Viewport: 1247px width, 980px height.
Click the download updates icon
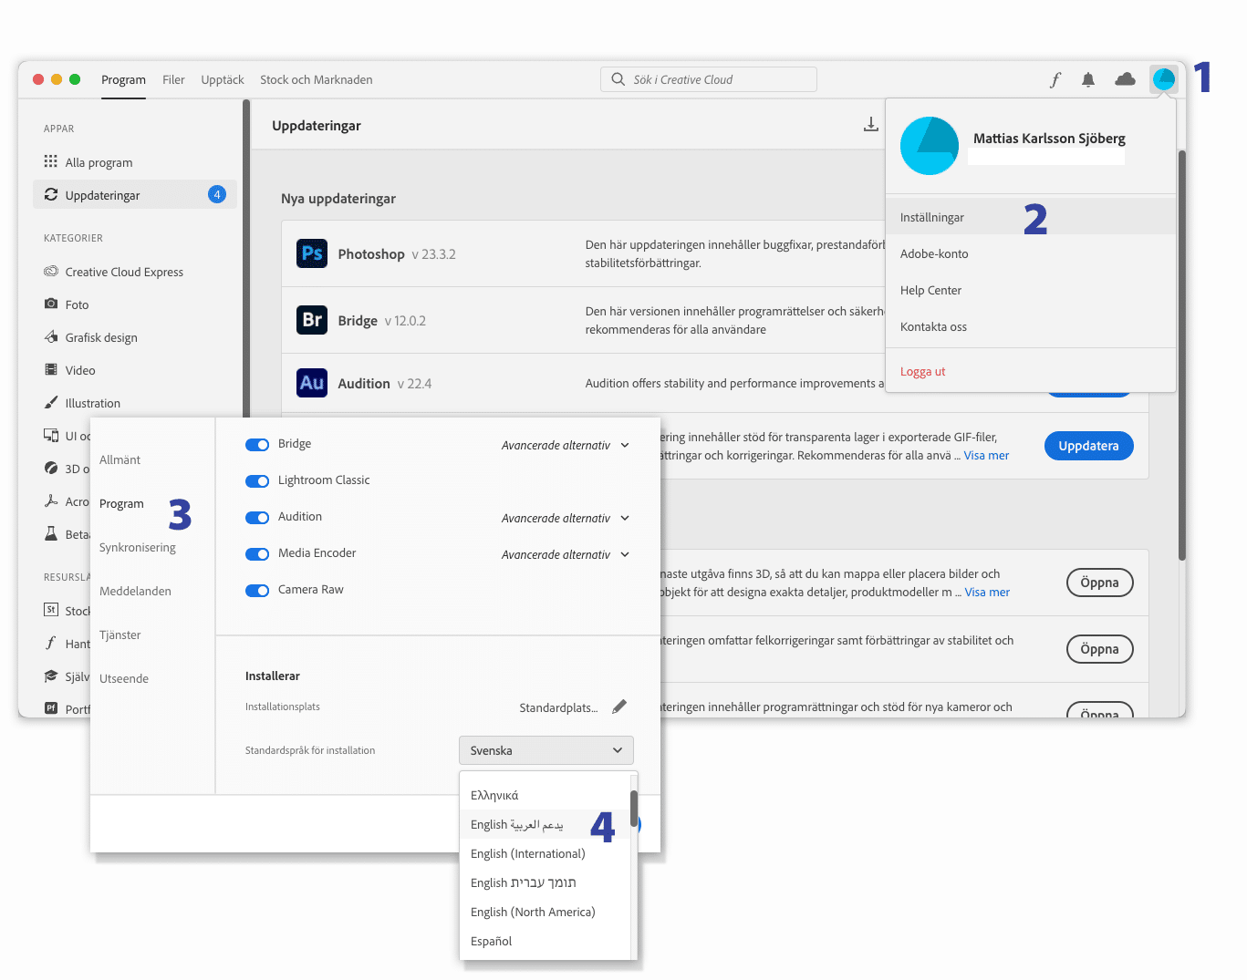[x=871, y=125]
